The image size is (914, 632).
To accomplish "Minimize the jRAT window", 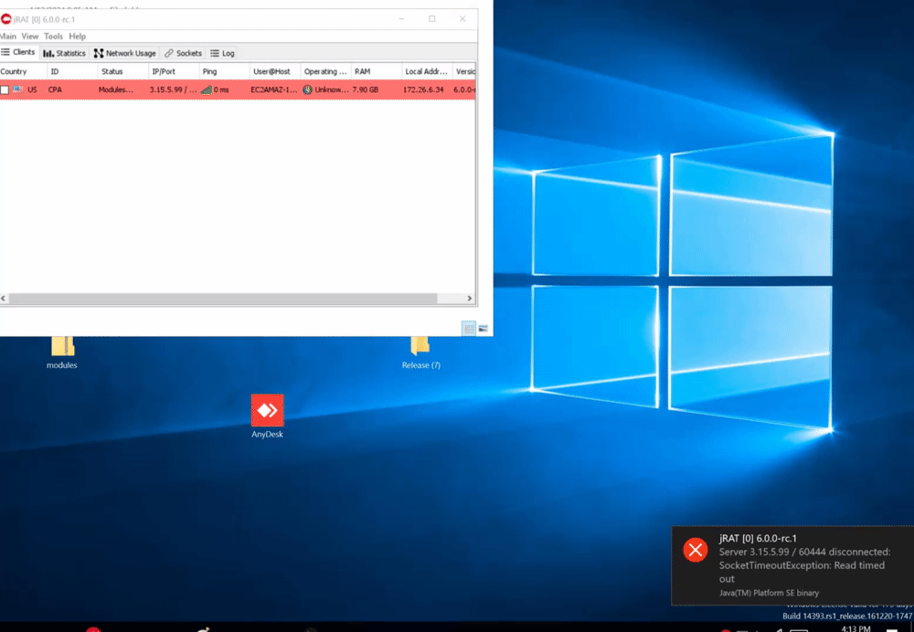I will click(x=401, y=19).
